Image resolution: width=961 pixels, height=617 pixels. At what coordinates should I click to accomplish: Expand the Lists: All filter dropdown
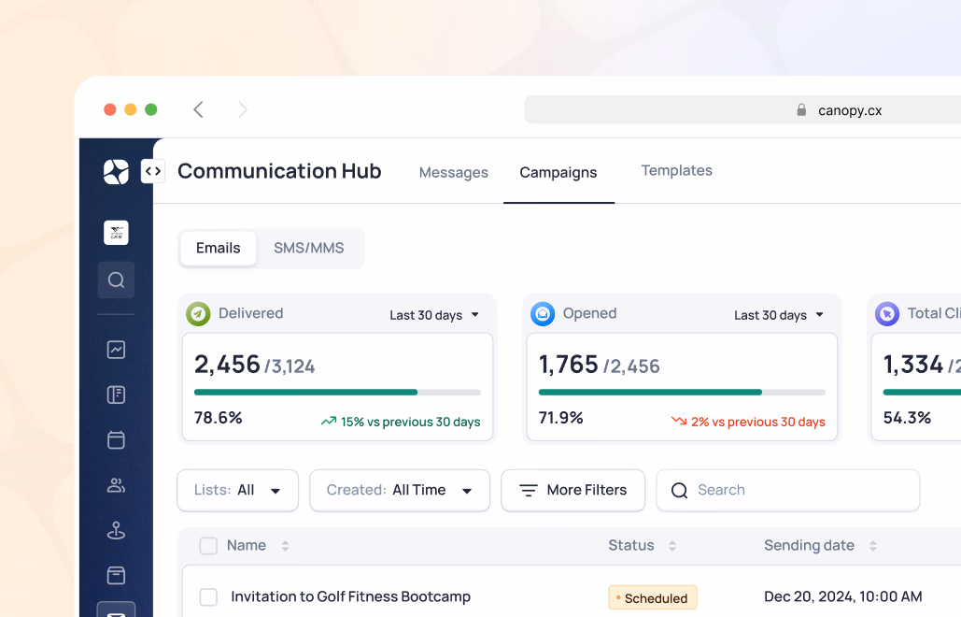238,490
